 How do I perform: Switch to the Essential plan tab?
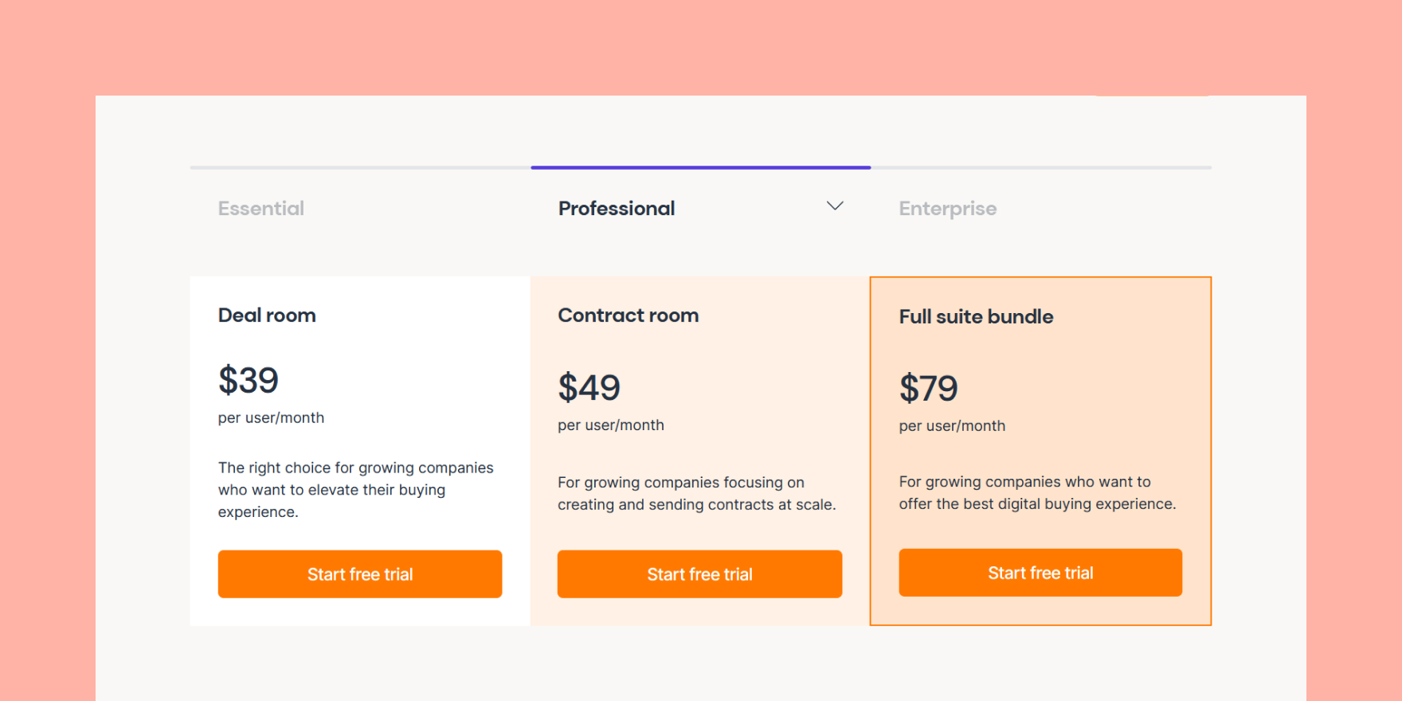(261, 208)
